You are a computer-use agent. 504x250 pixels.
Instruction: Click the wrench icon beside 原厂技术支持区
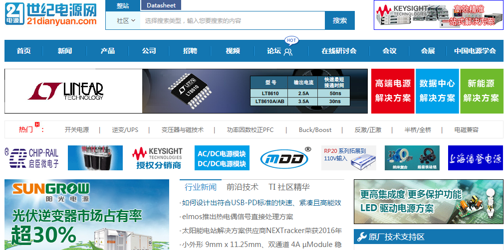click(362, 237)
